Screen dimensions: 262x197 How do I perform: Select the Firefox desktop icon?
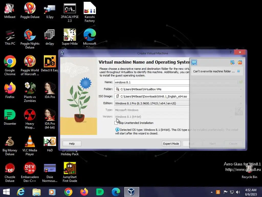tap(10, 91)
